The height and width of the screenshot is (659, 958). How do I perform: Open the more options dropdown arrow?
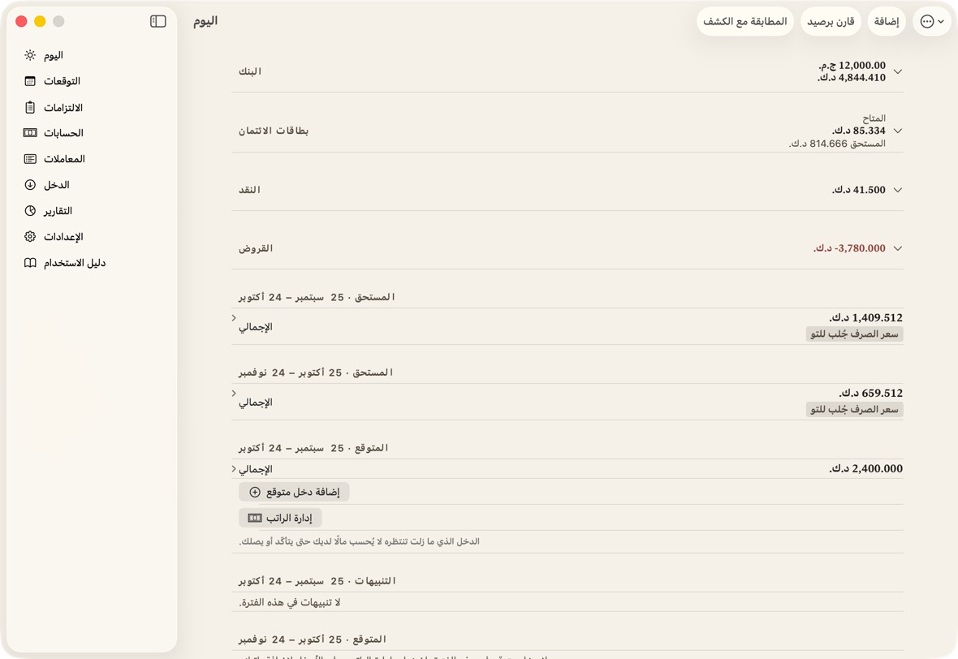pyautogui.click(x=941, y=21)
